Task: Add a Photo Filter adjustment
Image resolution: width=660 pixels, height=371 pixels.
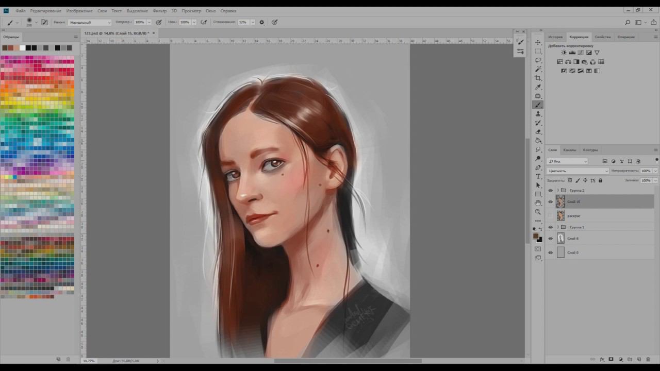Action: [585, 62]
